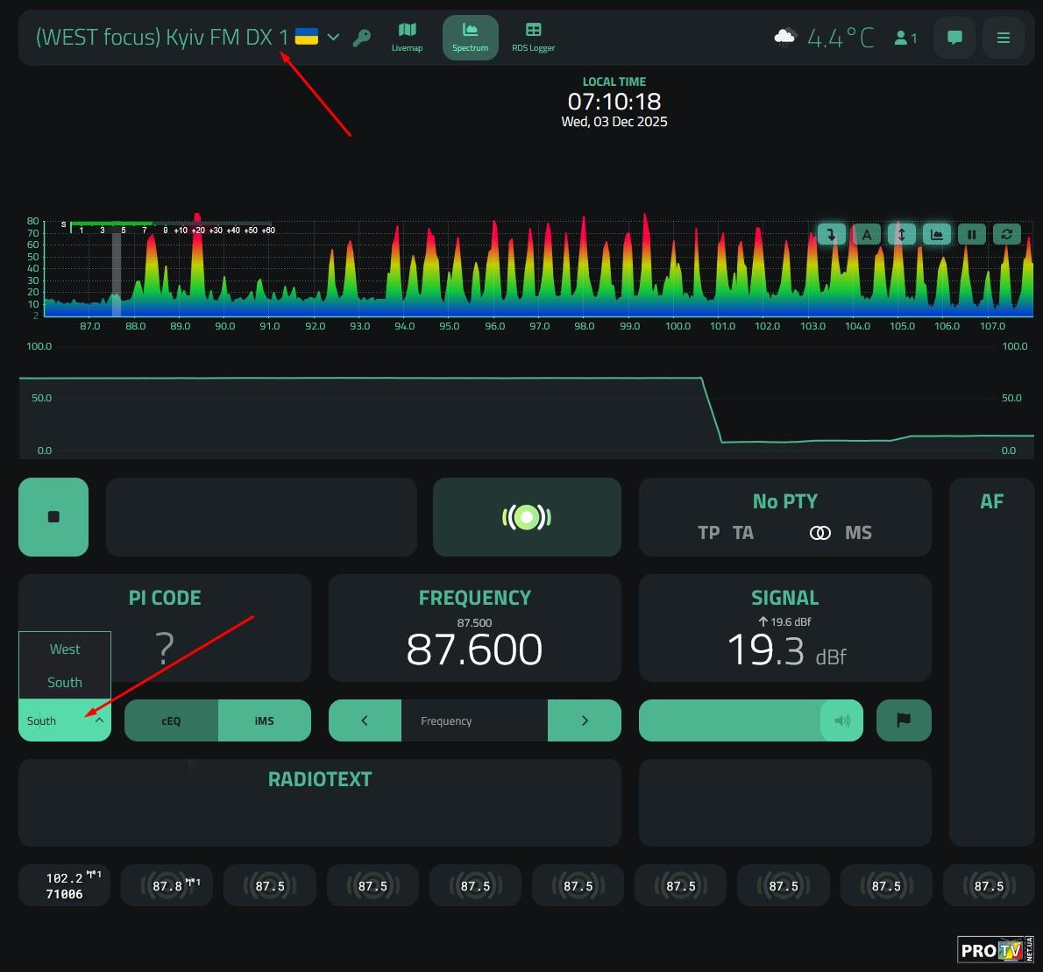This screenshot has height=972, width=1043.
Task: Expand the tuner server name dropdown
Action: [333, 38]
